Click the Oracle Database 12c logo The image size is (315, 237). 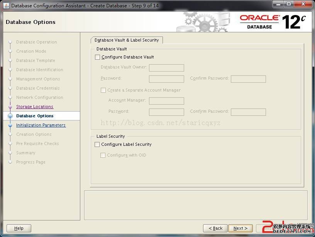273,22
